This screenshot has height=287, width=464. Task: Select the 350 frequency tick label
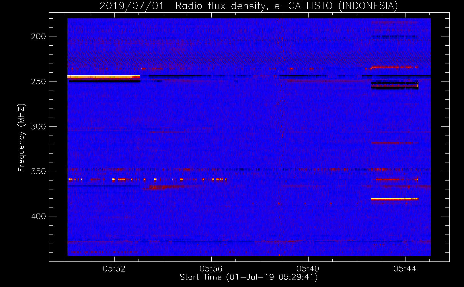tap(38, 171)
